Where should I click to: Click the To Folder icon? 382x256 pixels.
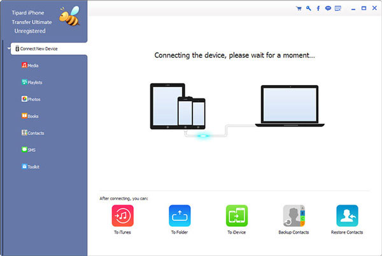click(180, 217)
